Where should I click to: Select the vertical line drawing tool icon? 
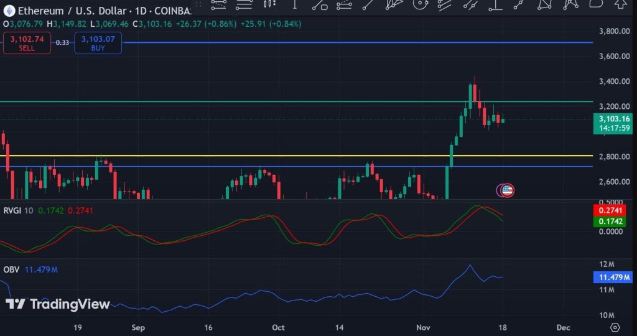point(295,4)
